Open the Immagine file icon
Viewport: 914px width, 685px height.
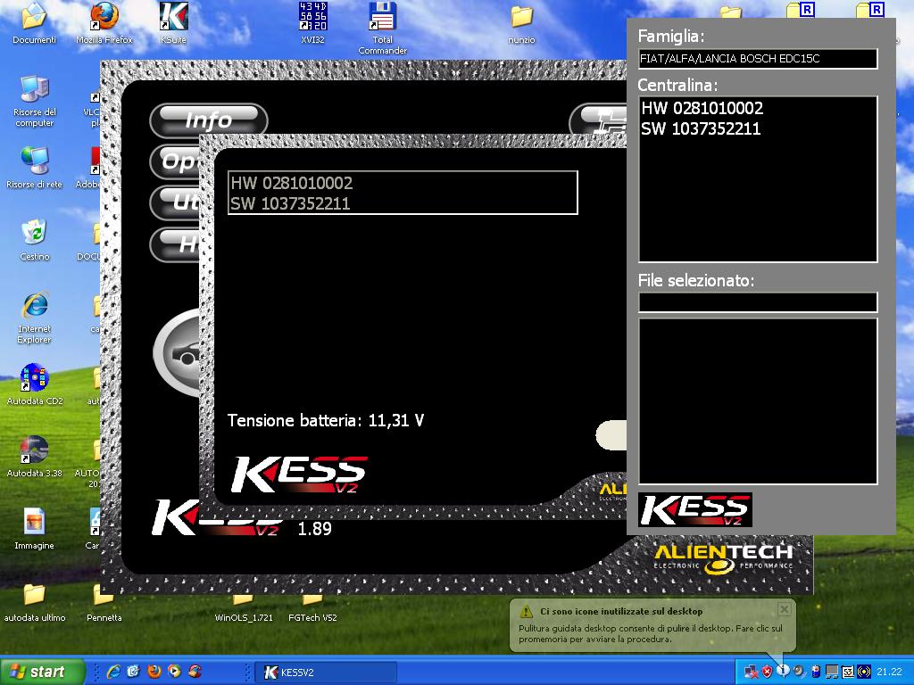pos(34,528)
